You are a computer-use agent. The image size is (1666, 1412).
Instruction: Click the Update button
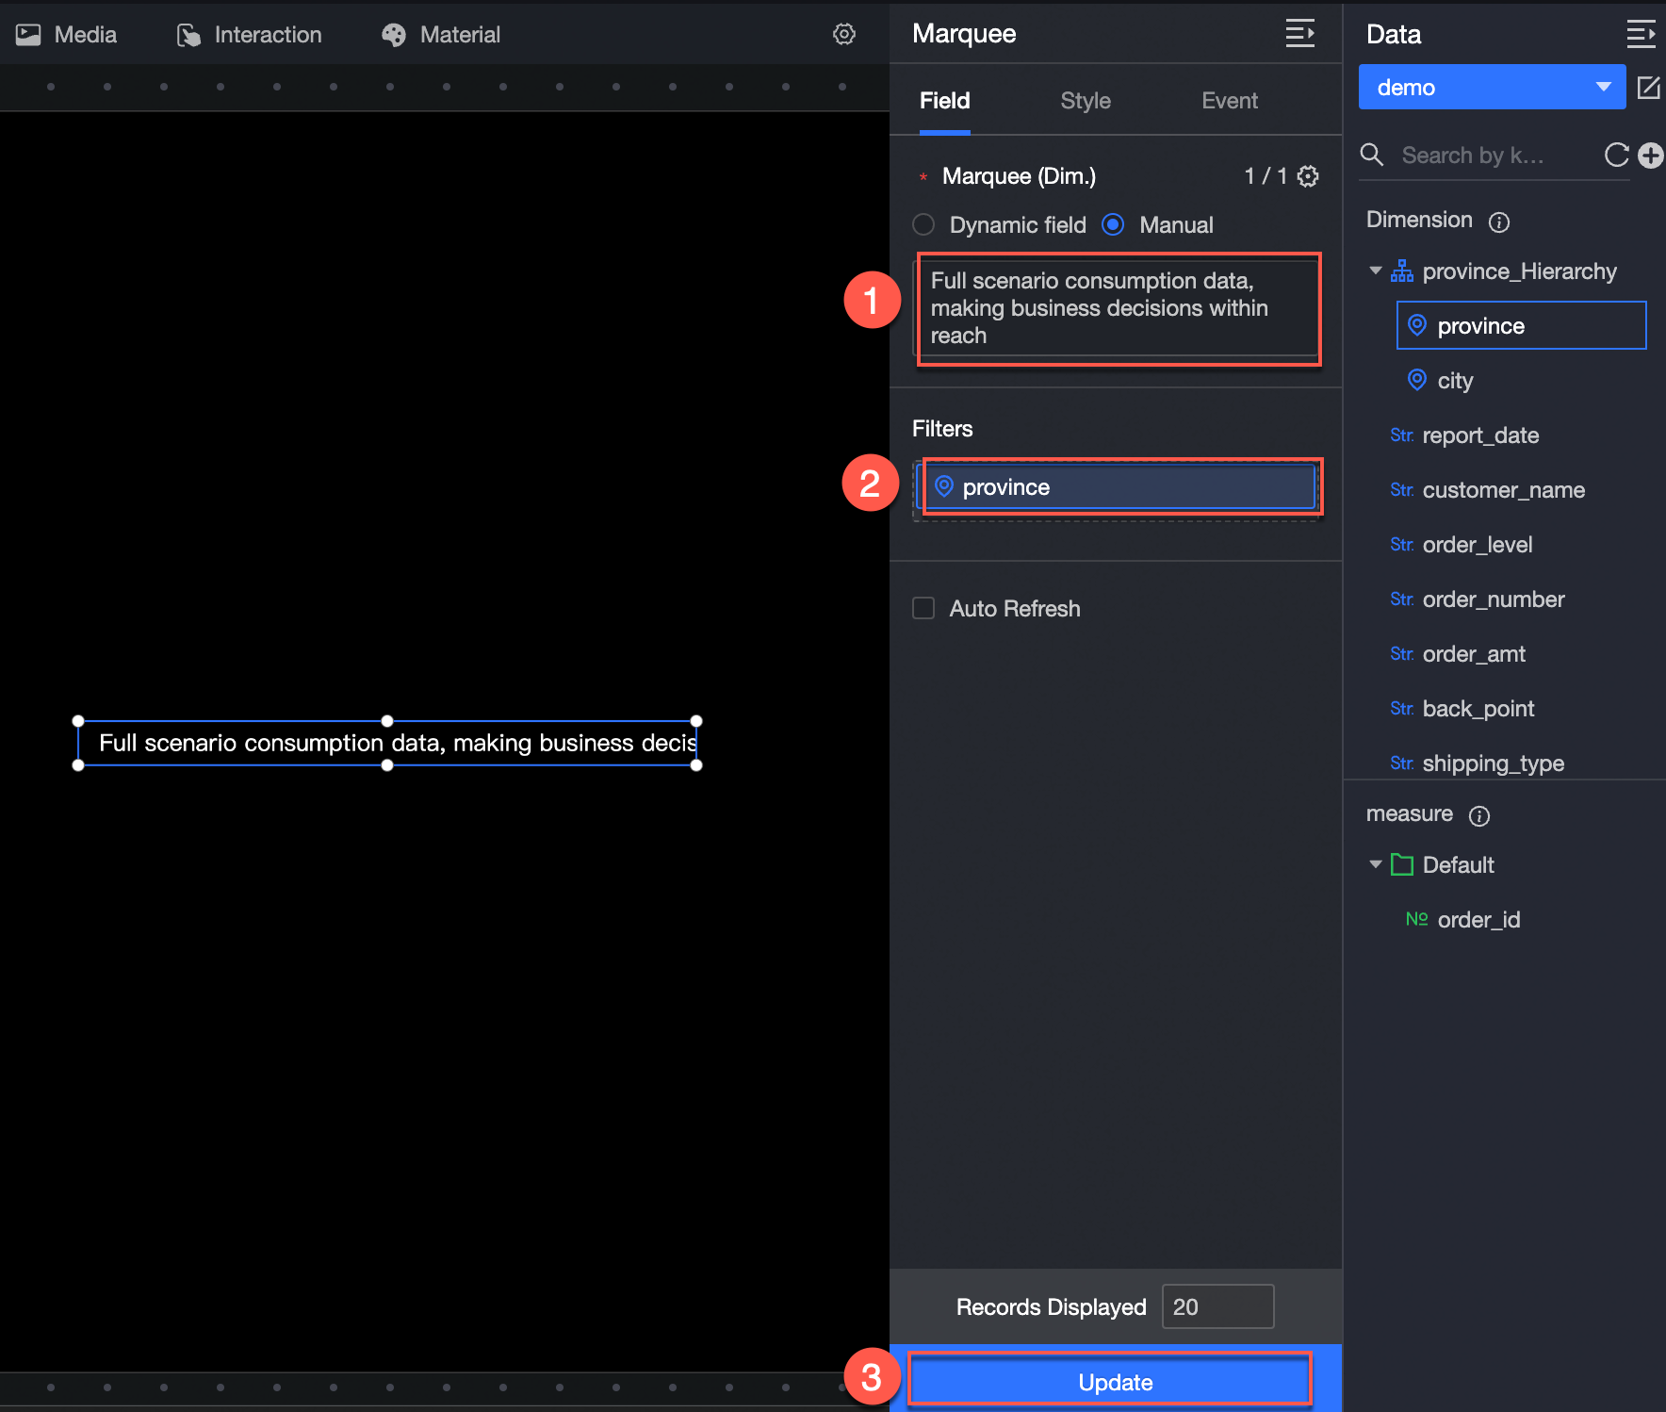pyautogui.click(x=1115, y=1382)
